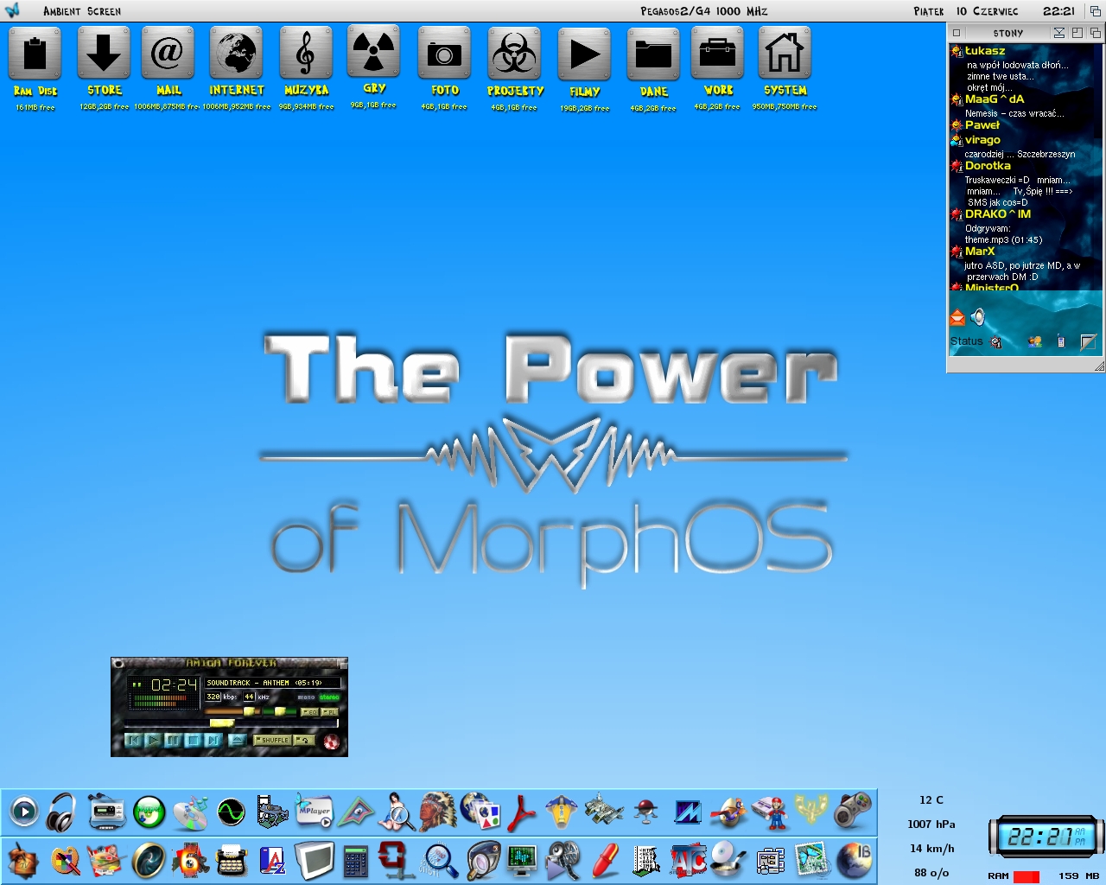
Task: Click the song position seek bar in the player
Action: [x=232, y=723]
